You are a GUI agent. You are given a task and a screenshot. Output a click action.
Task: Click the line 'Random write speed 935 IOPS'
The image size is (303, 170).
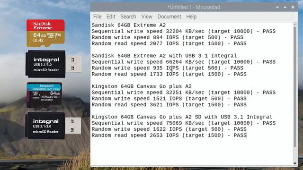(x=167, y=68)
